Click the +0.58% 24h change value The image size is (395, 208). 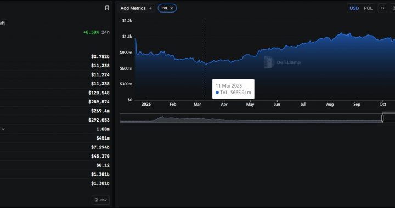pos(91,32)
